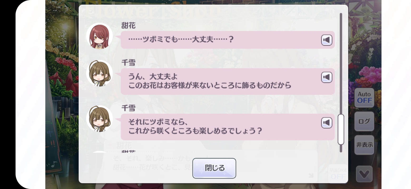Toggle the 早送り×4 fast-forward switch
The height and width of the screenshot is (189, 411).
point(338,173)
